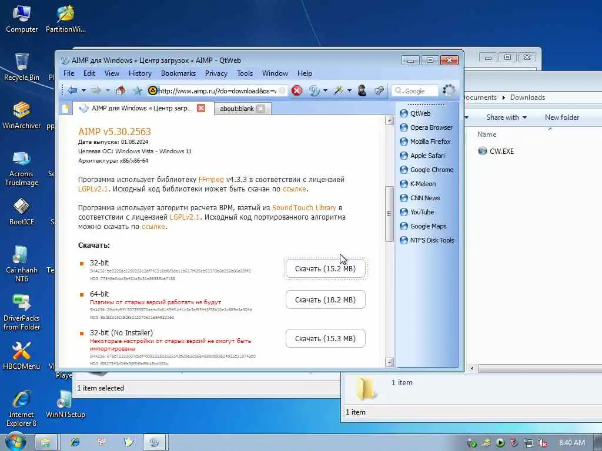This screenshot has width=602, height=451.
Task: Download the 32-bit build (15.2 MB)
Action: click(326, 268)
